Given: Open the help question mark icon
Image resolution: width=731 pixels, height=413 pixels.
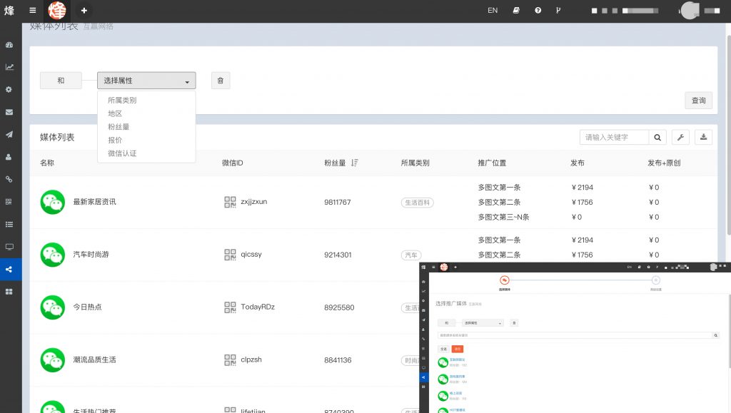Looking at the screenshot, I should 538,10.
